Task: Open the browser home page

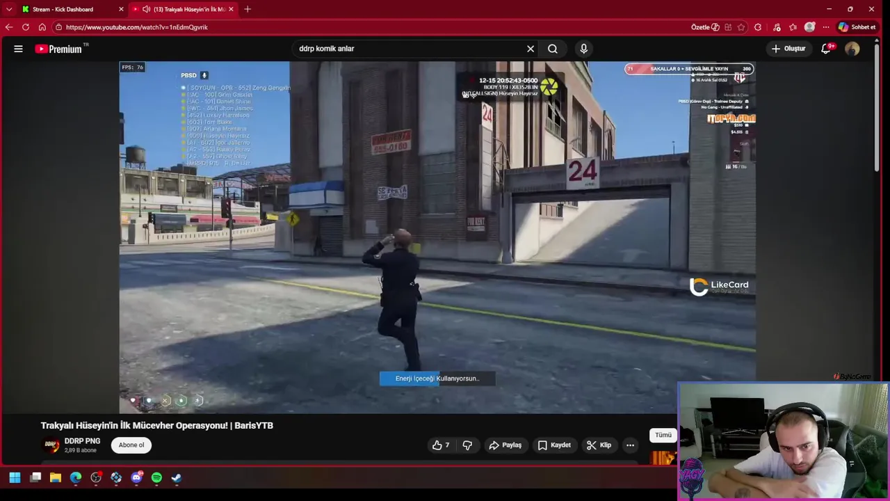Action: point(42,27)
